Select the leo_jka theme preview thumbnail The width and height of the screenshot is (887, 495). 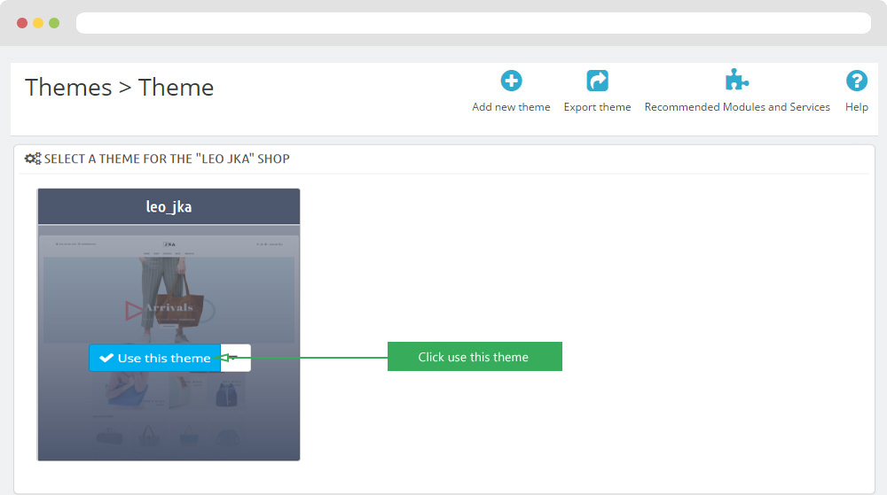169,343
